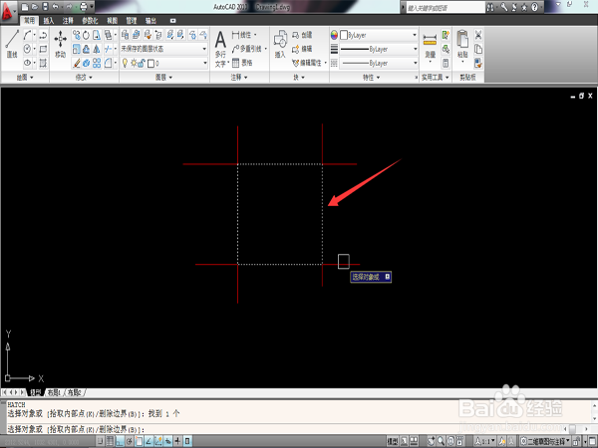Open Layer Properties manager icon
Screen dimensions: 598x448
click(x=126, y=35)
